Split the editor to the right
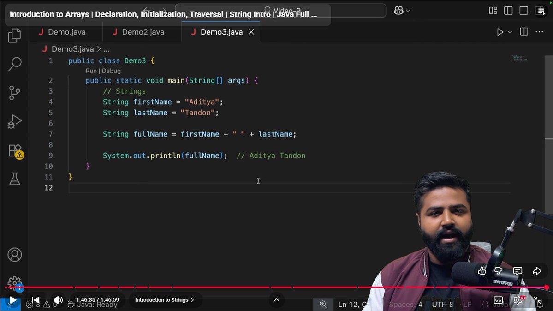The width and height of the screenshot is (553, 311). (524, 32)
